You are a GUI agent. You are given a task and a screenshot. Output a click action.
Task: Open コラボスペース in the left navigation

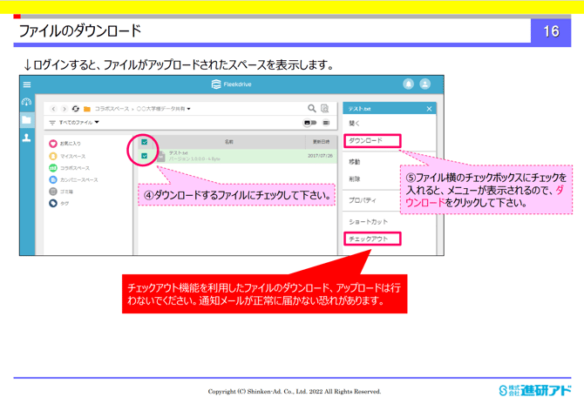tap(75, 168)
